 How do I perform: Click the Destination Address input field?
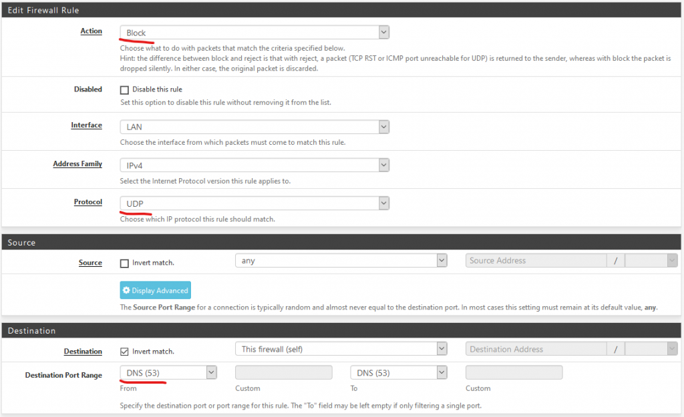point(536,349)
